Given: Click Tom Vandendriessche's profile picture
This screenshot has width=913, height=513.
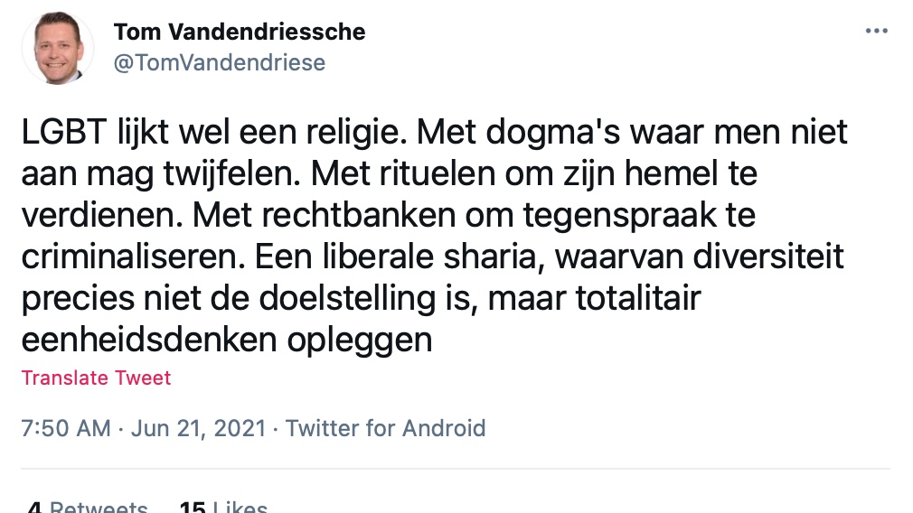Looking at the screenshot, I should 60,49.
